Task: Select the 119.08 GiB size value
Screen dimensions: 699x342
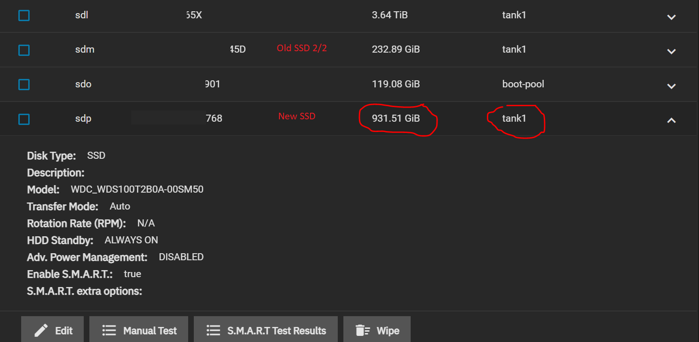Action: pyautogui.click(x=396, y=84)
